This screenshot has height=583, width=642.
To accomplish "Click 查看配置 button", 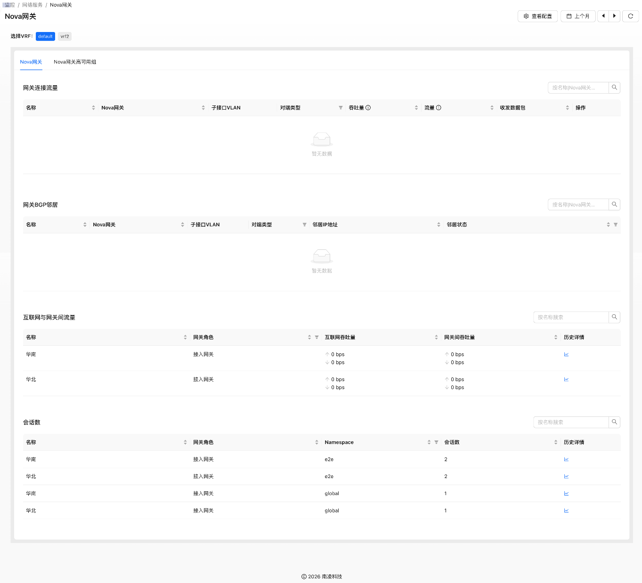I will pyautogui.click(x=537, y=16).
